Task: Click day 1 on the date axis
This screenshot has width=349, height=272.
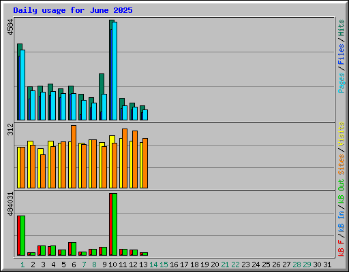Action: click(22, 265)
